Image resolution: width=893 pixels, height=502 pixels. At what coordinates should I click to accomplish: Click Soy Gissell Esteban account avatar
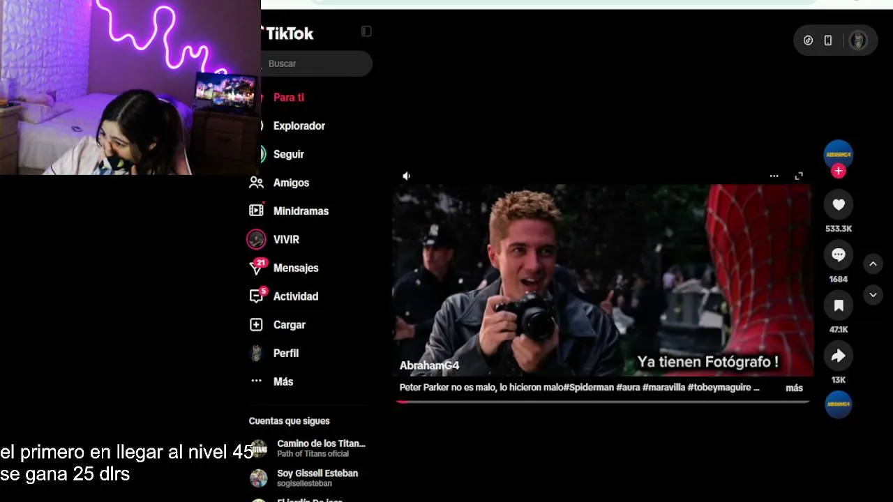[259, 478]
